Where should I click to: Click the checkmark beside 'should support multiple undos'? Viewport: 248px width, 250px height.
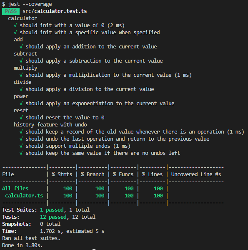(x=21, y=146)
